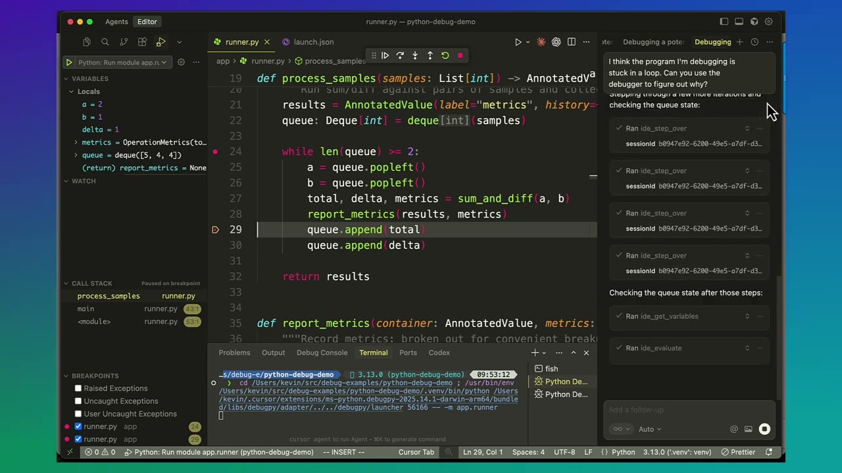Show chat history clock icon
Image resolution: width=842 pixels, height=473 pixels.
[x=755, y=42]
